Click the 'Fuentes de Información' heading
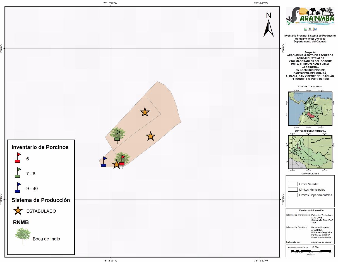 pyautogui.click(x=311, y=210)
